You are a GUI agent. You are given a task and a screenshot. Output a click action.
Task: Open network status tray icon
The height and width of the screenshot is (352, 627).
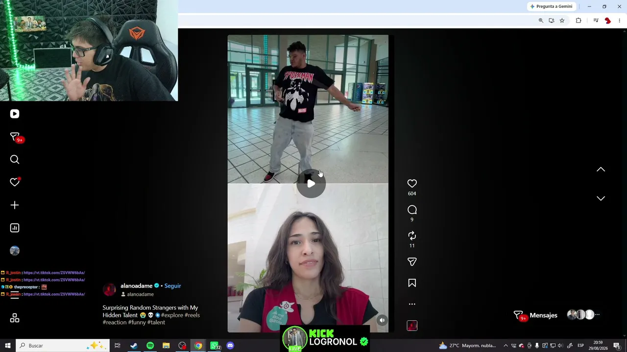click(553, 346)
